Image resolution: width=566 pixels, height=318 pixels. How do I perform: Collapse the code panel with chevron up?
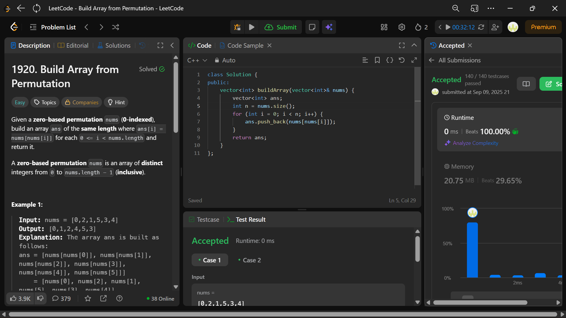(x=414, y=45)
